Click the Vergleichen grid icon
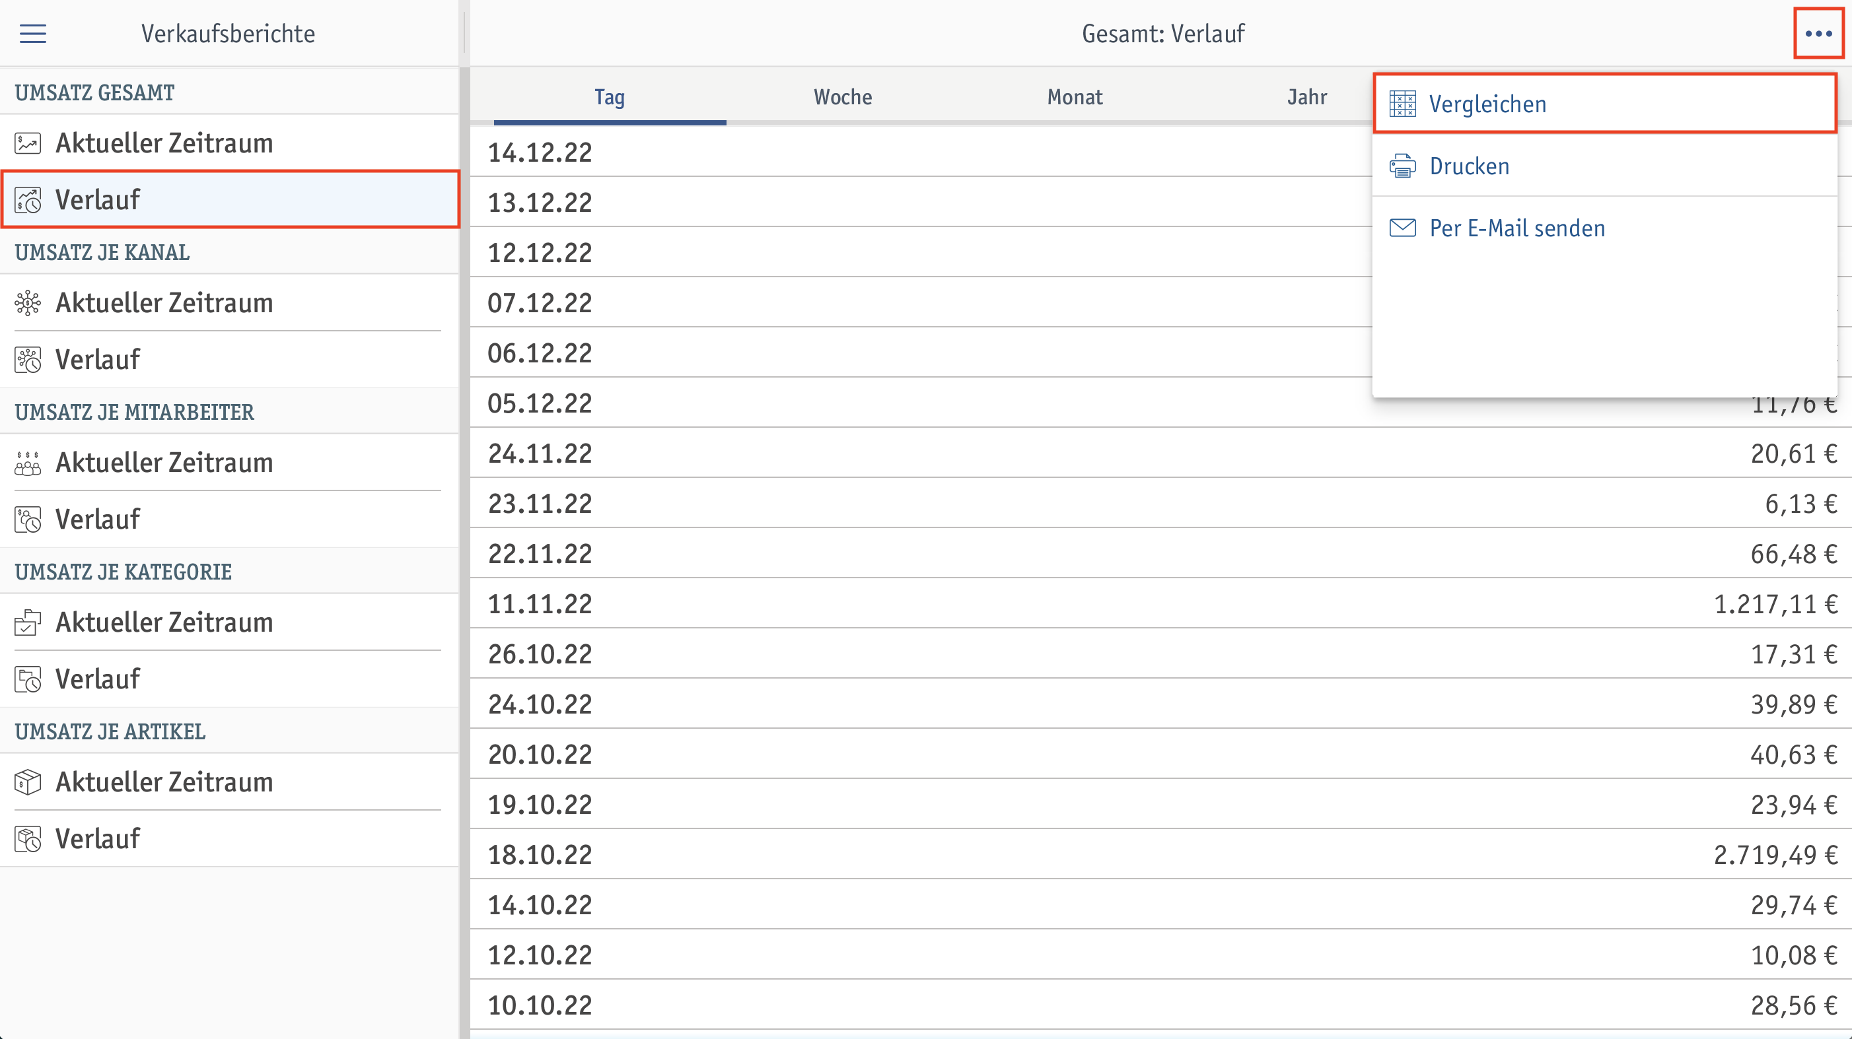This screenshot has height=1039, width=1852. coord(1403,104)
